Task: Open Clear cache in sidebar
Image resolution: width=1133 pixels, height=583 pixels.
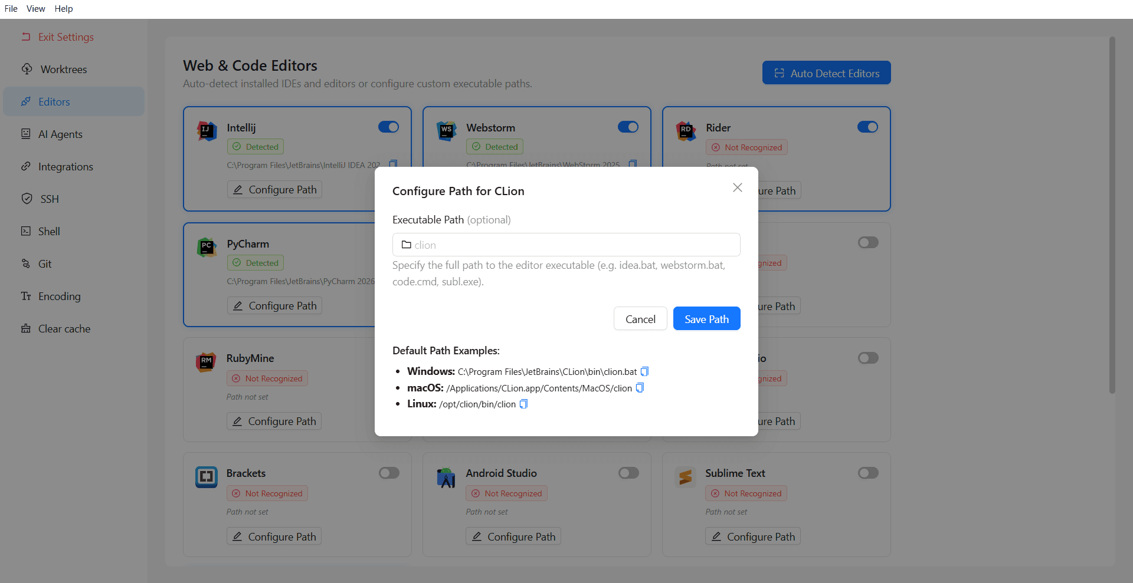Action: click(x=74, y=328)
